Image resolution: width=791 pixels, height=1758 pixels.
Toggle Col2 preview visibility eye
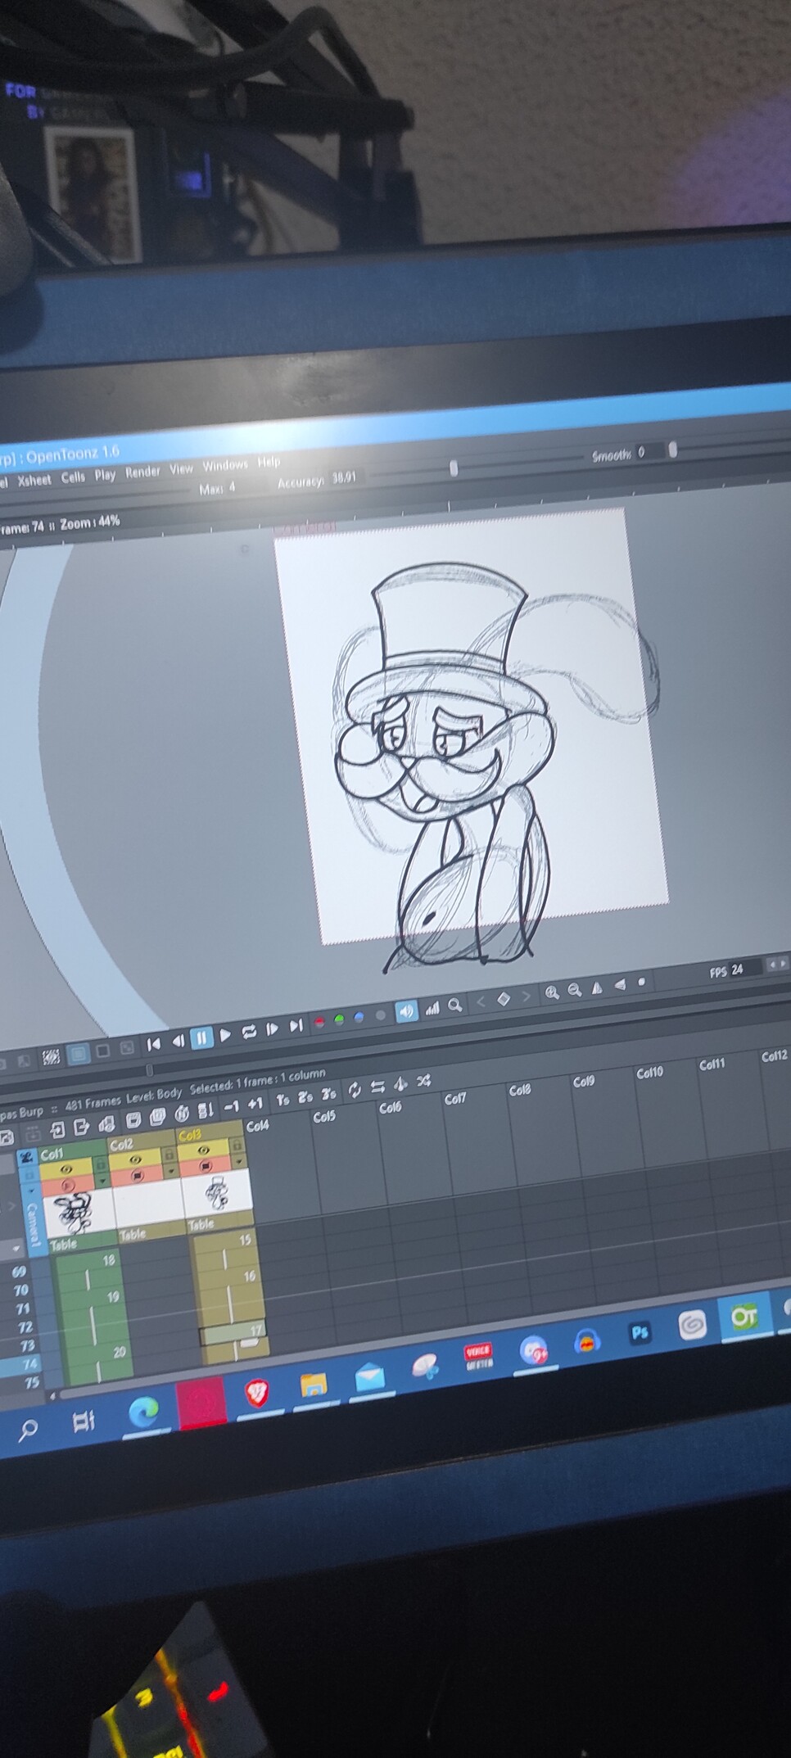[135, 1159]
